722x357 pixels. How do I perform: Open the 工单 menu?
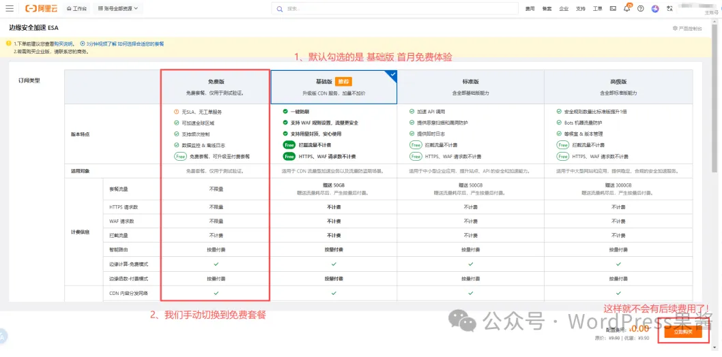point(597,8)
